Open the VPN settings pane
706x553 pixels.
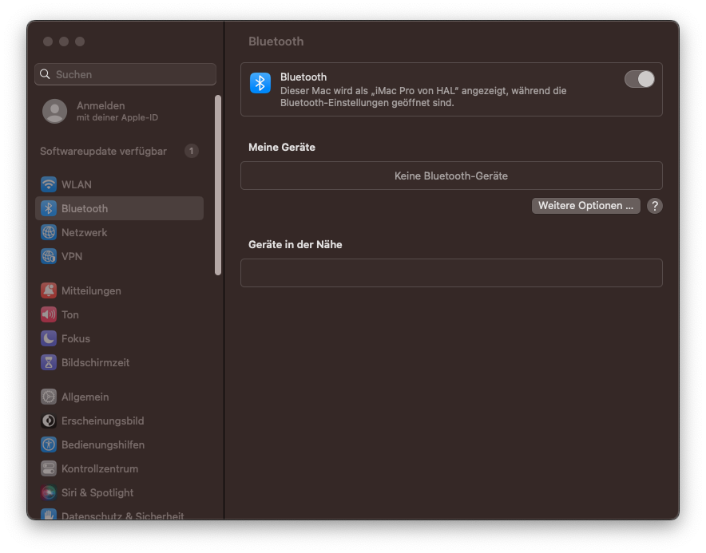(x=119, y=256)
